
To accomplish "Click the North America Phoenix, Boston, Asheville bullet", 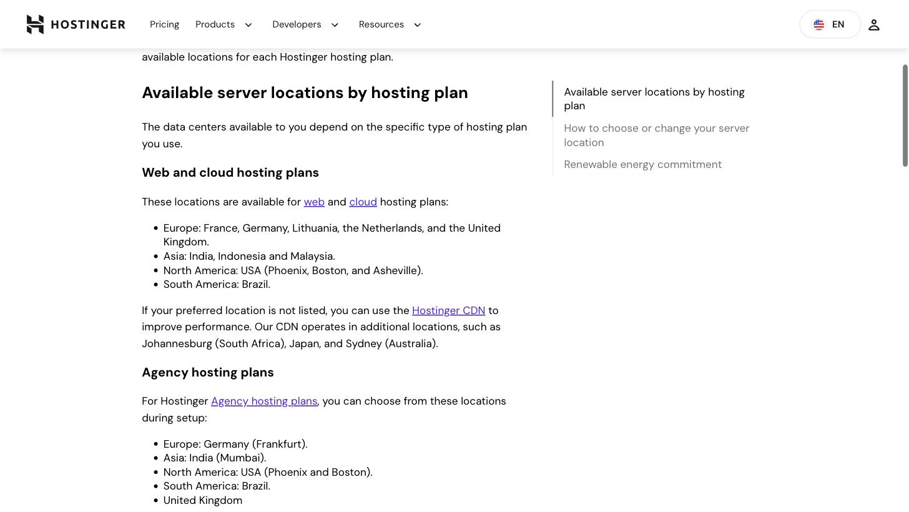I will pos(293,270).
